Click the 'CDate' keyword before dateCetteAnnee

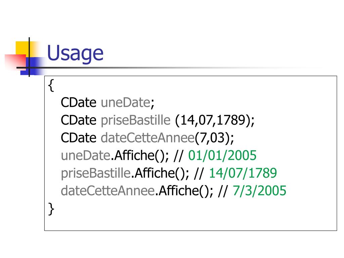coord(79,138)
